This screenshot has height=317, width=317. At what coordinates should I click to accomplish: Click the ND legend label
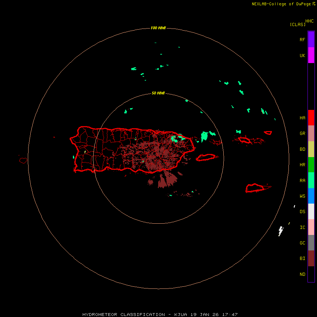pyautogui.click(x=302, y=274)
